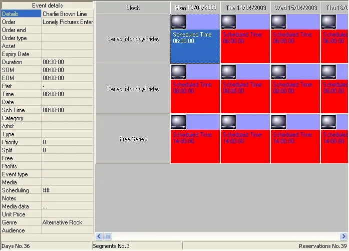This screenshot has height=251, width=349.
Task: Open the Media data ellipsis field
Action: 68,206
